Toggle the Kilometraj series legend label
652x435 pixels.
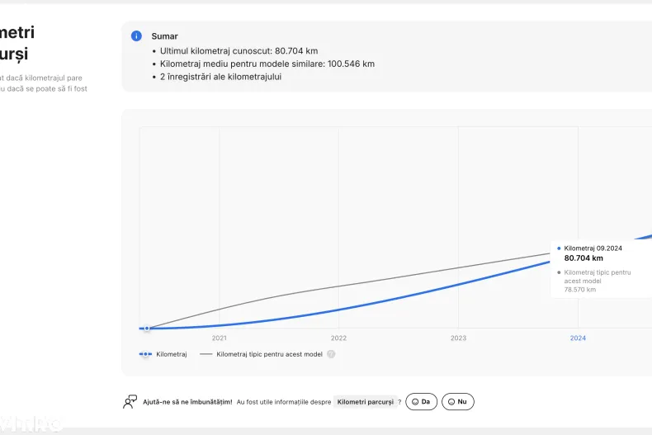172,354
